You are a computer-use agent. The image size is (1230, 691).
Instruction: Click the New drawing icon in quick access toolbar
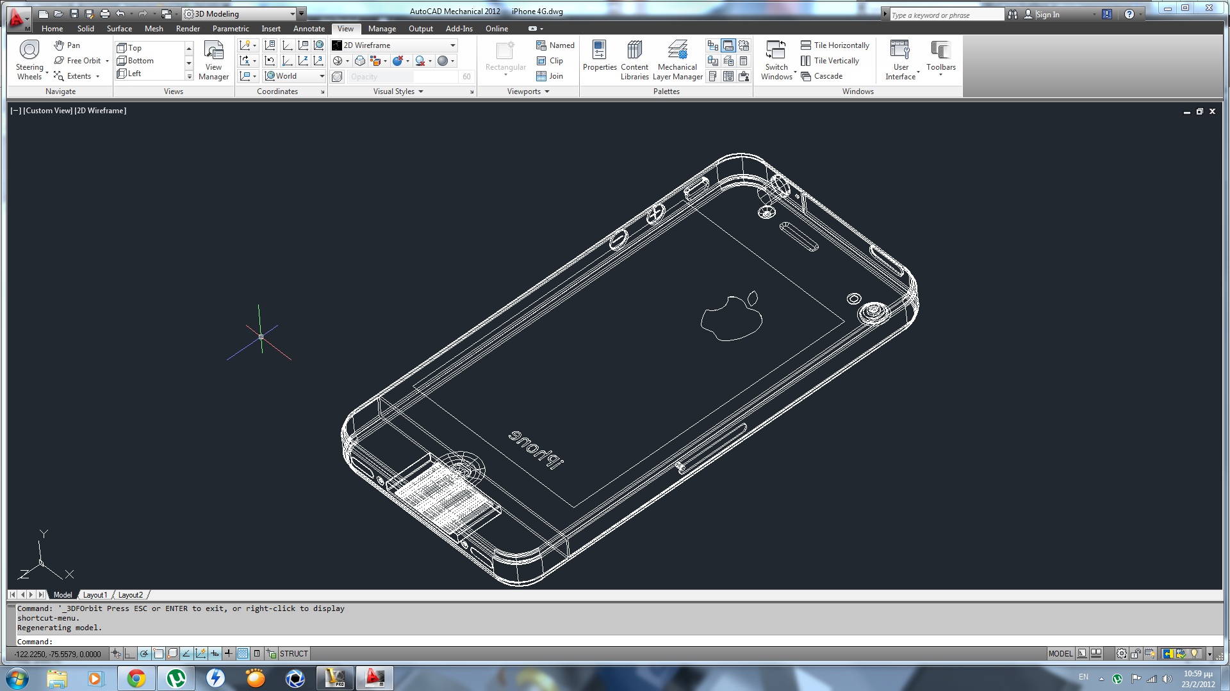[x=44, y=13]
